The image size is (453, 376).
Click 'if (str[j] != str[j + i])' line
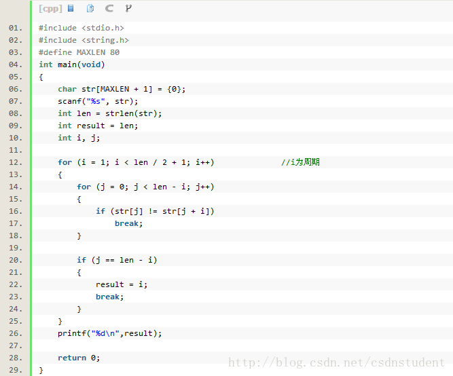click(x=155, y=211)
